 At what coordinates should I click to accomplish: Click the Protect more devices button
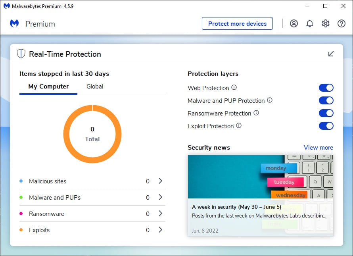point(237,24)
